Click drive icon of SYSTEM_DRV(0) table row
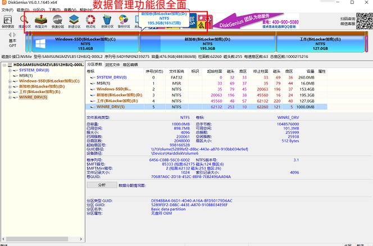Viewport: 373px width, 246px height. point(93,77)
